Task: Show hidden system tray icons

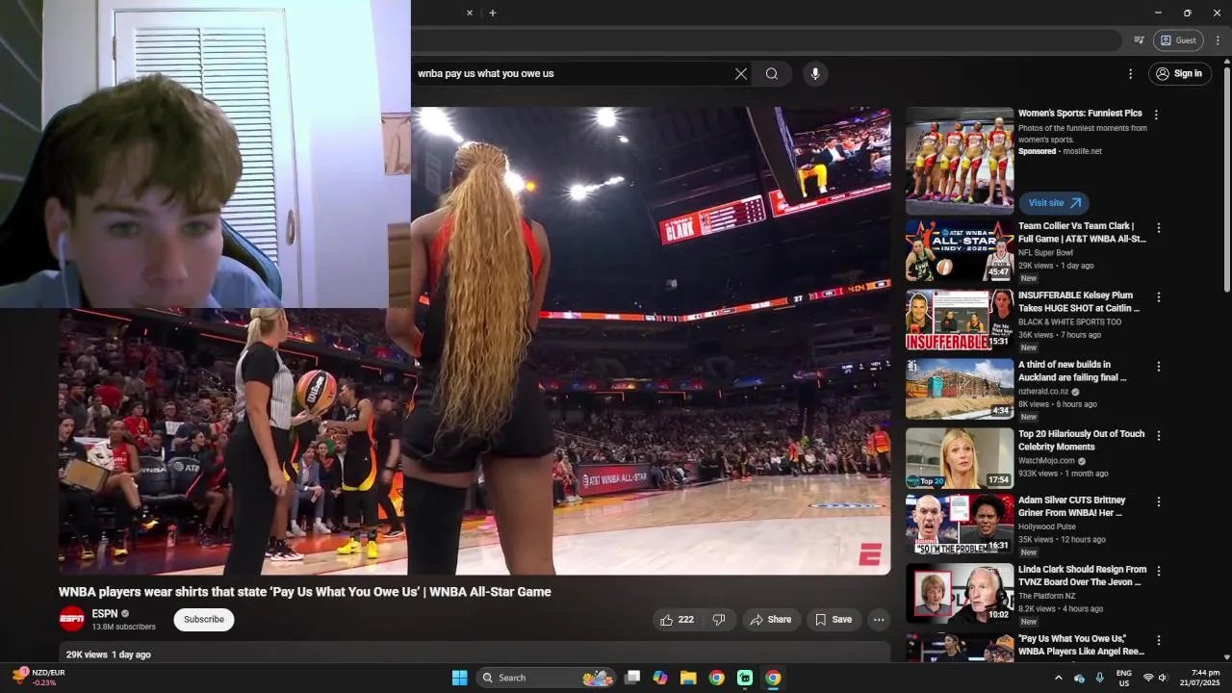Action: pyautogui.click(x=1058, y=678)
